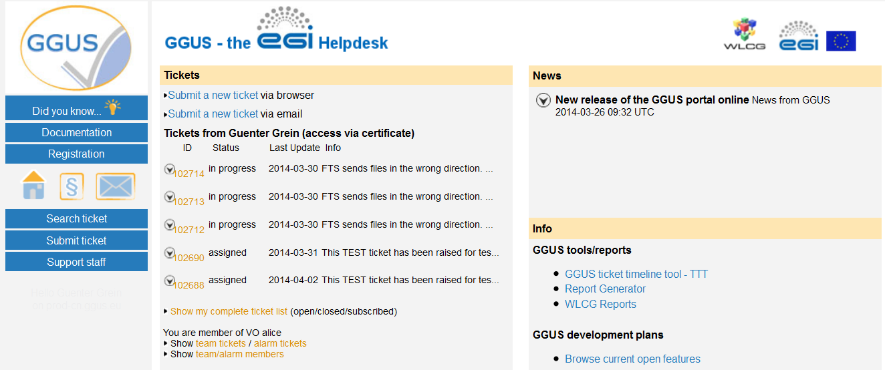Click the news headline 'New release of the GGUS portal online'
The height and width of the screenshot is (370, 885).
tap(652, 100)
